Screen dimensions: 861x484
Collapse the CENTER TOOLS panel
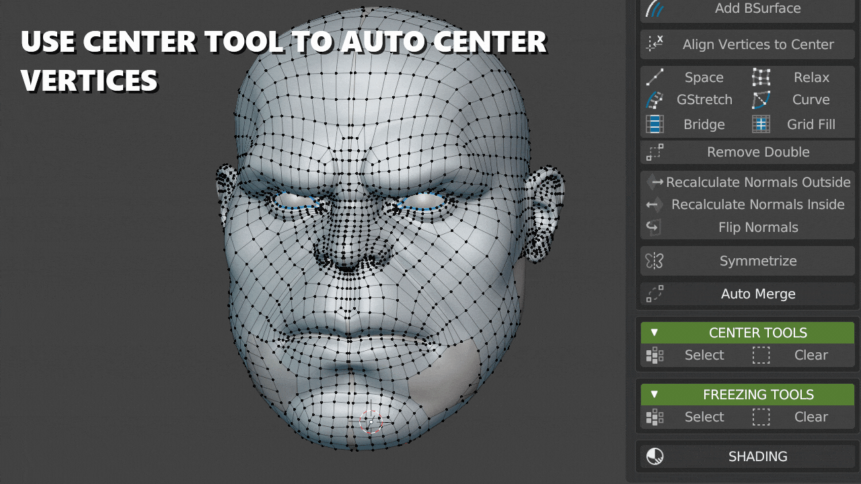tap(654, 332)
